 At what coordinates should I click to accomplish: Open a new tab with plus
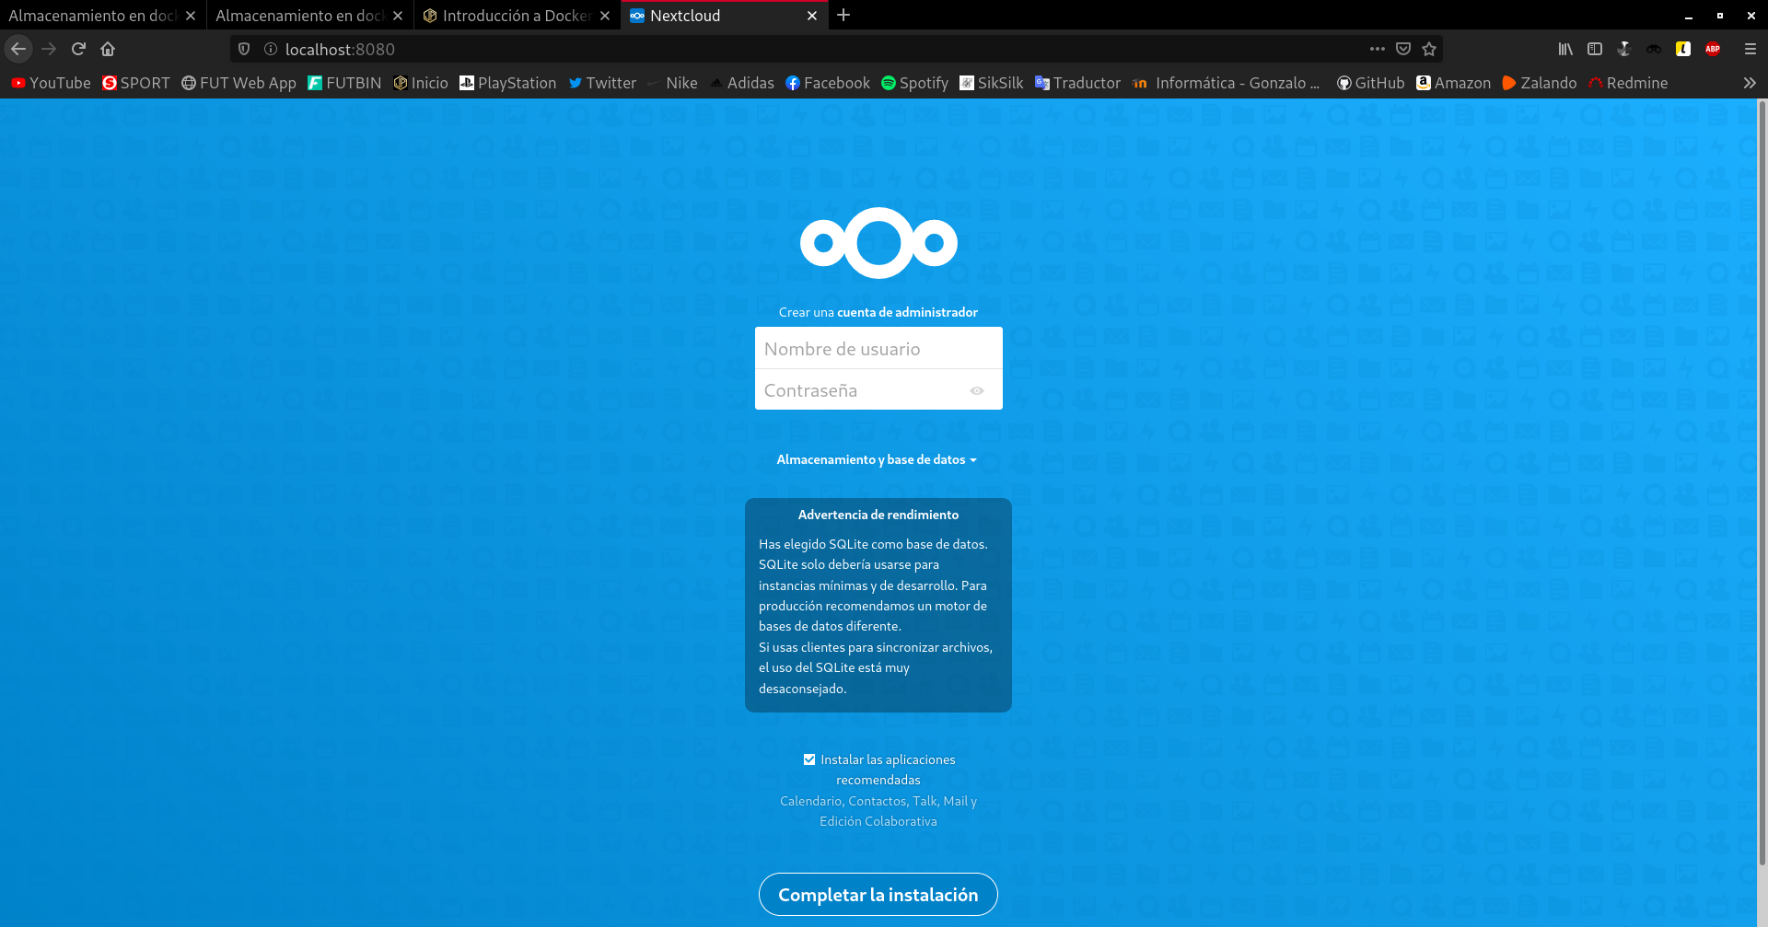point(843,15)
